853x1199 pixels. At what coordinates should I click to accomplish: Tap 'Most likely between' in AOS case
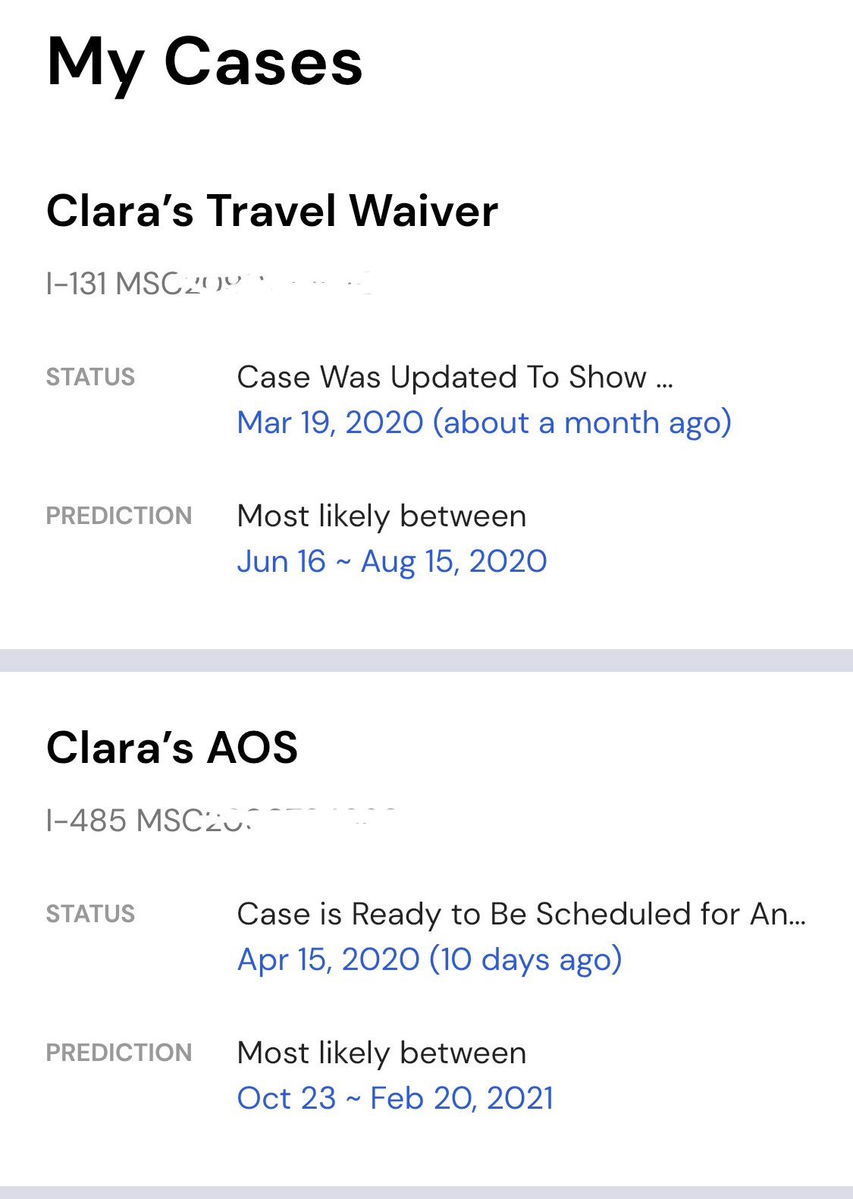[x=381, y=1053]
